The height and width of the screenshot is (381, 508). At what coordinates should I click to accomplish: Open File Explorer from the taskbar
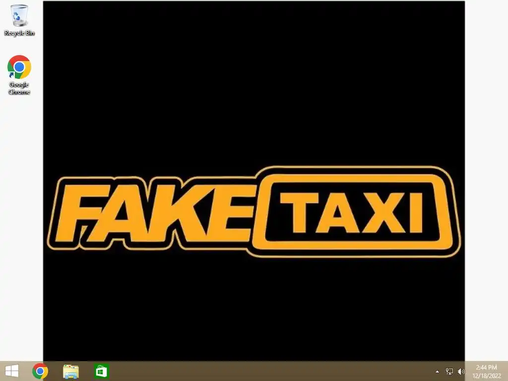click(71, 371)
